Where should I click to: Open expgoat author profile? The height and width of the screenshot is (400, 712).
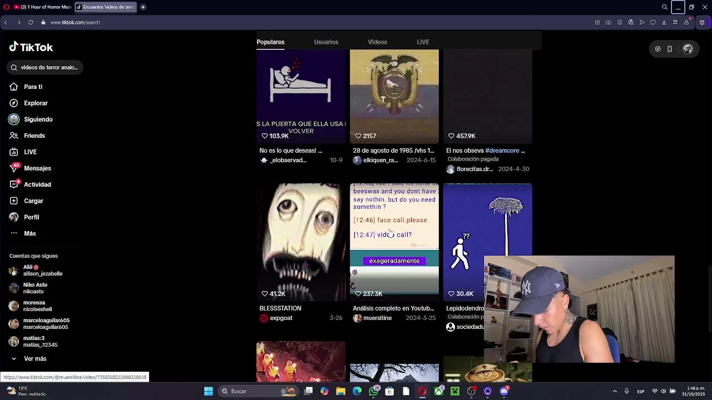[x=276, y=318]
